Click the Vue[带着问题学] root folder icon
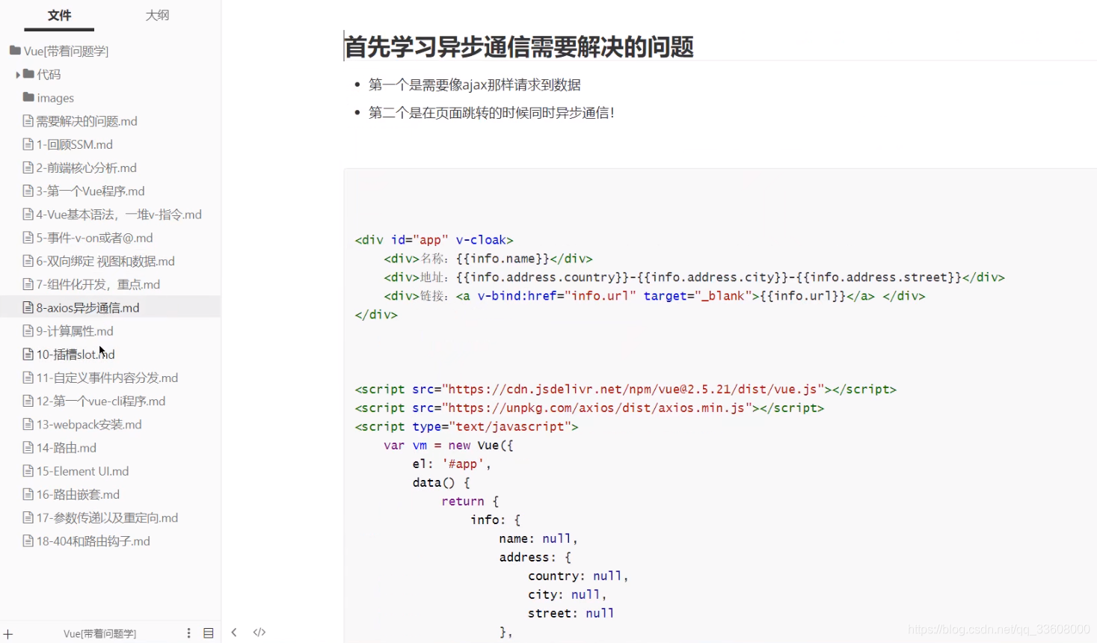The image size is (1097, 643). coord(15,50)
